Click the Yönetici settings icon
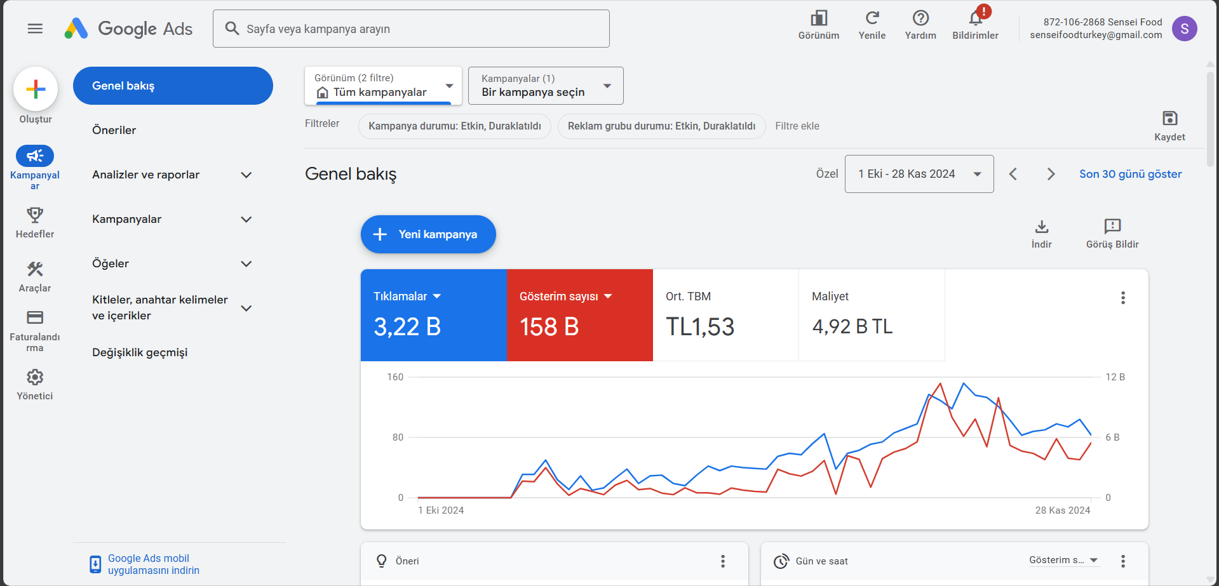This screenshot has height=586, width=1219. click(x=35, y=376)
